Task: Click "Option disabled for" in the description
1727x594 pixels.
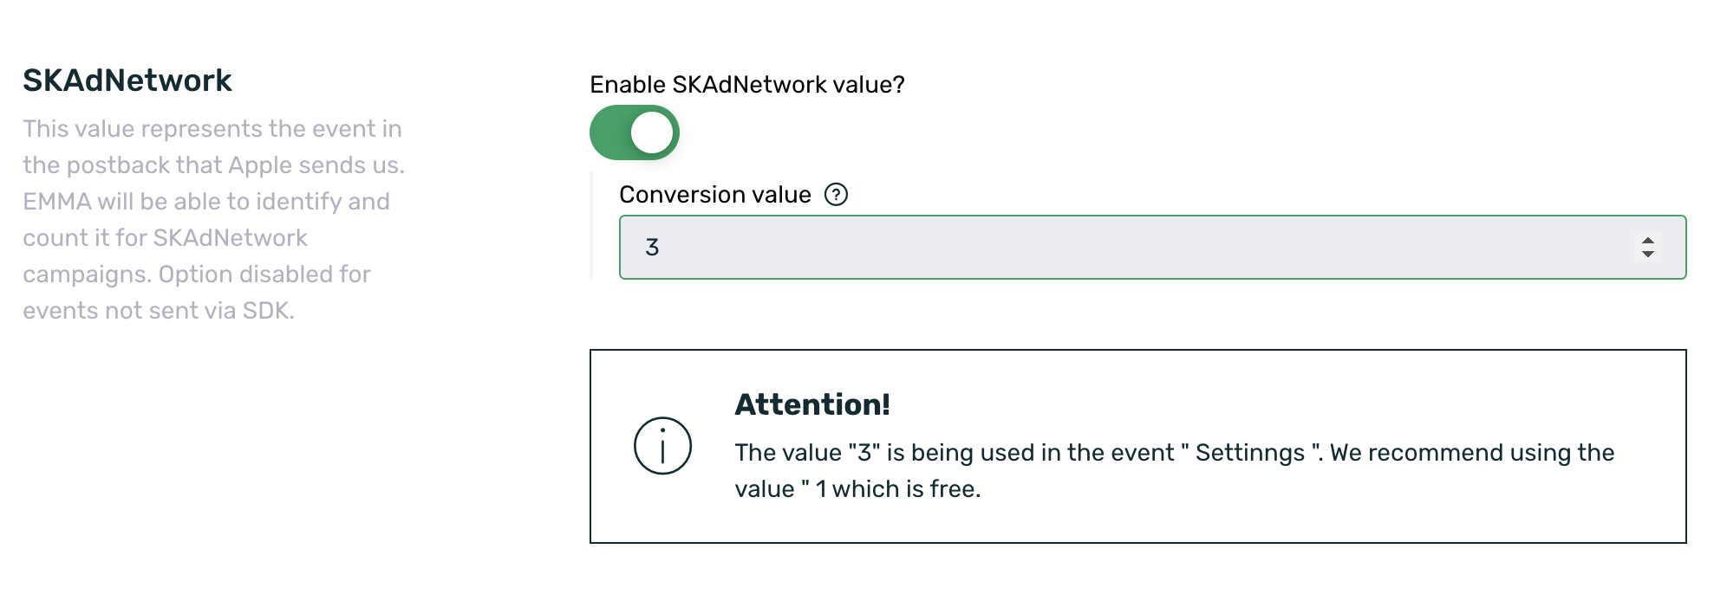Action: click(264, 274)
